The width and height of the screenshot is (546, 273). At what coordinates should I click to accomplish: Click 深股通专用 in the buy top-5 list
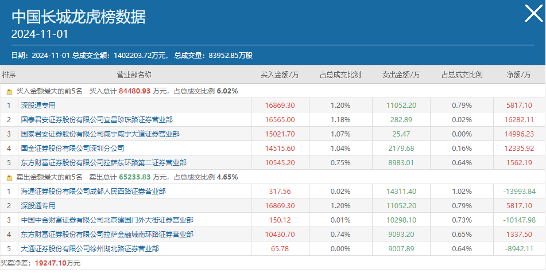point(38,106)
